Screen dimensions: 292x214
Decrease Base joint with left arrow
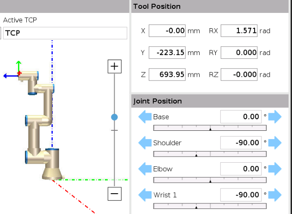point(145,117)
